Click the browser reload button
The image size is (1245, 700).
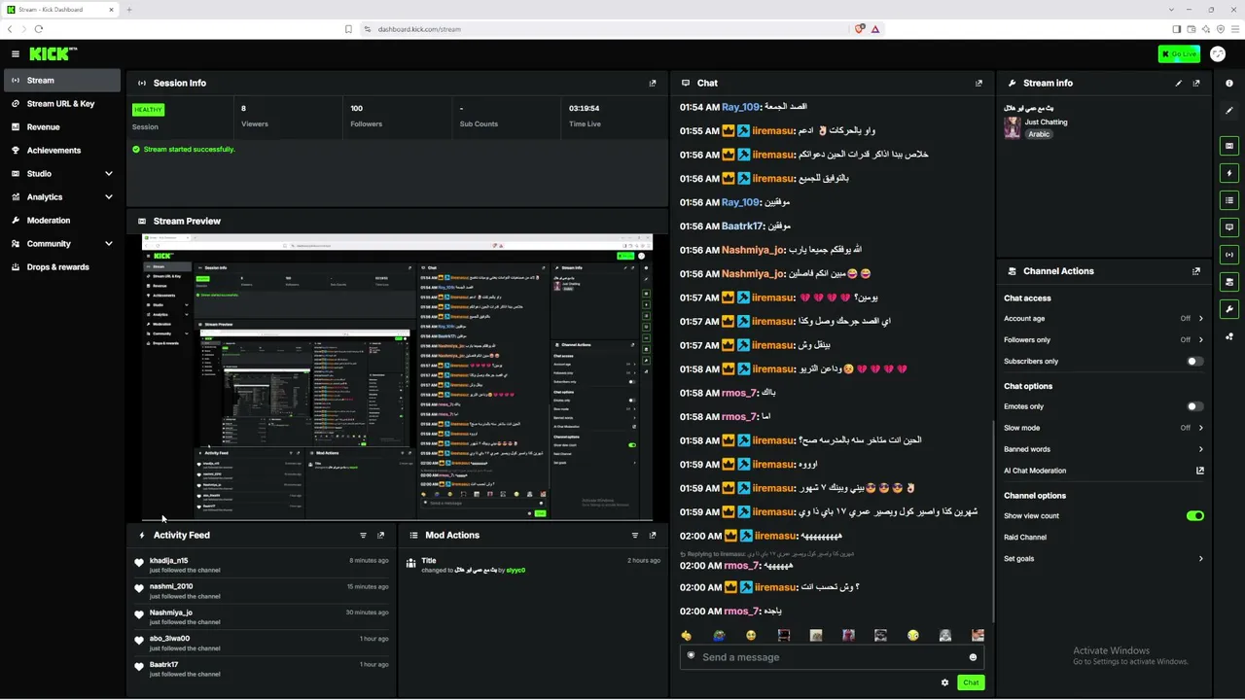[38, 29]
